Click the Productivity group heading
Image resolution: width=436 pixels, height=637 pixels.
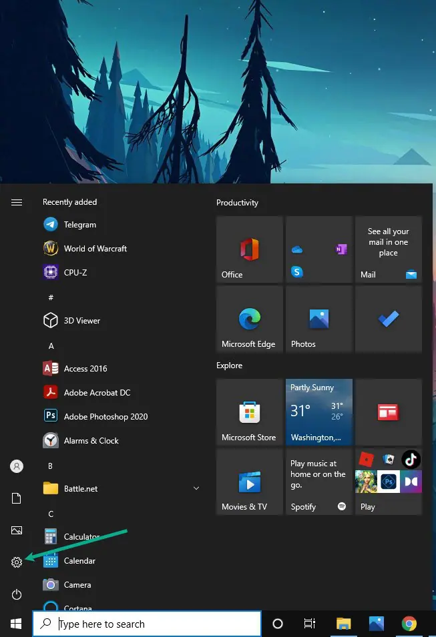[x=237, y=202]
